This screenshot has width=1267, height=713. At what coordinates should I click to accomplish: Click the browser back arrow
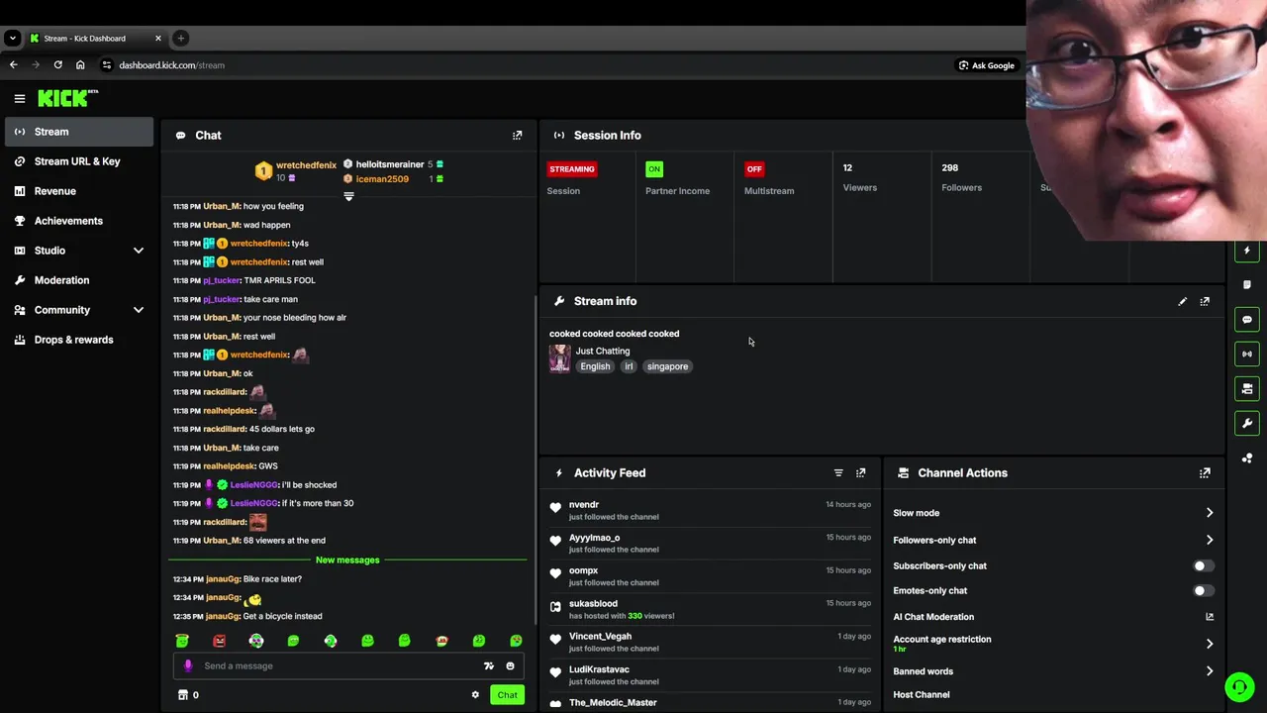click(13, 65)
